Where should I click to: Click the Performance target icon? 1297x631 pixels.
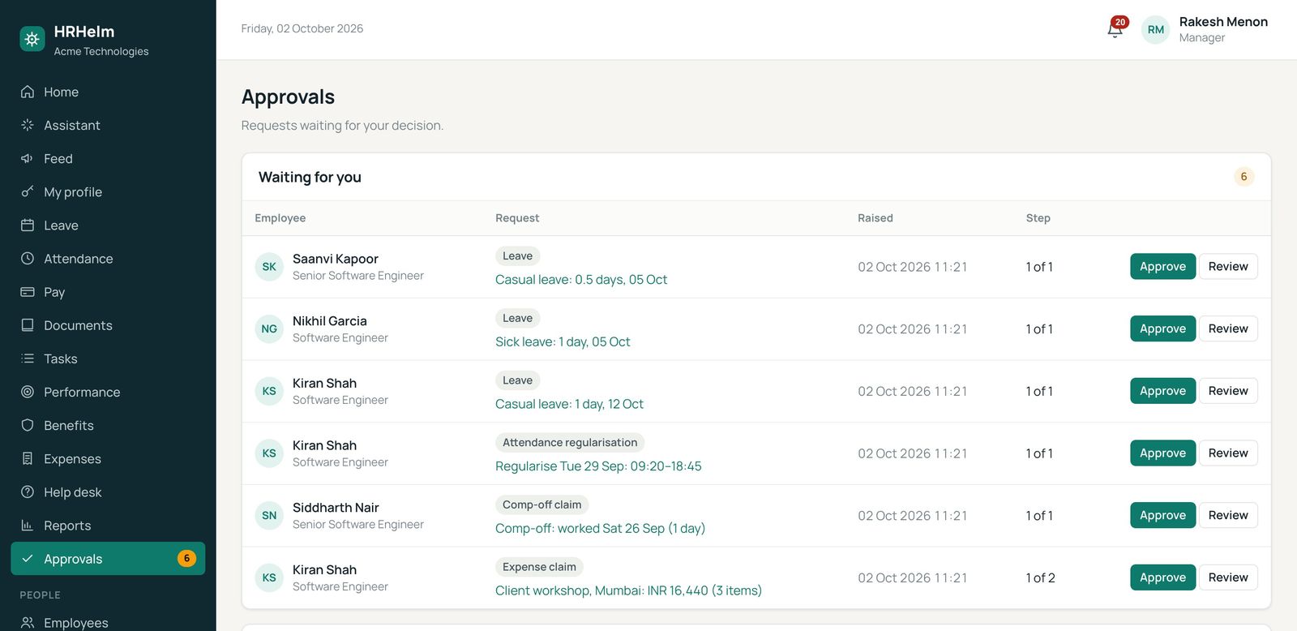[x=28, y=392]
